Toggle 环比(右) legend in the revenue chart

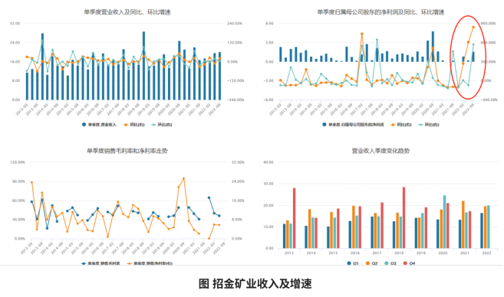click(x=162, y=125)
